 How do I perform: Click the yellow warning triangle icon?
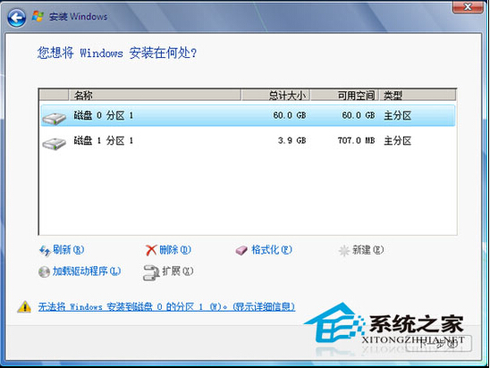[24, 306]
